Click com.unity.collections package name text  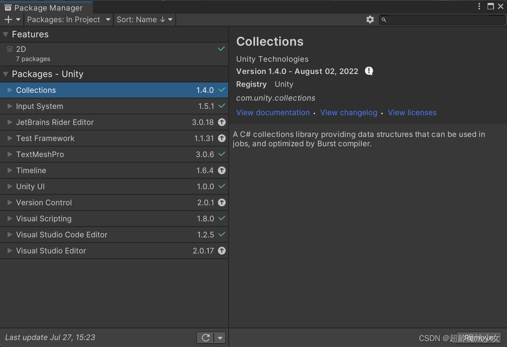point(275,98)
